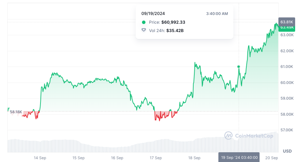Select the 18 Sep date label

coord(194,157)
